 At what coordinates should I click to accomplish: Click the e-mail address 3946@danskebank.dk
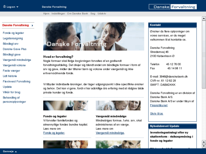pos(173,77)
